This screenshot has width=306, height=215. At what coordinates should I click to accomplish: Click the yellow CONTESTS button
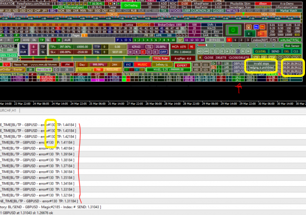point(263,7)
